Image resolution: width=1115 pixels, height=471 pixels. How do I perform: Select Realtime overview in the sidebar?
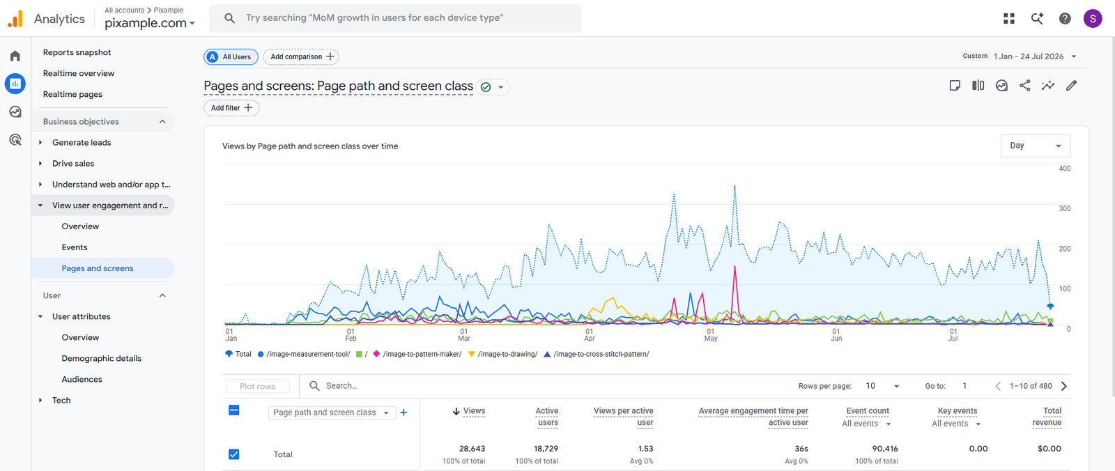click(79, 73)
